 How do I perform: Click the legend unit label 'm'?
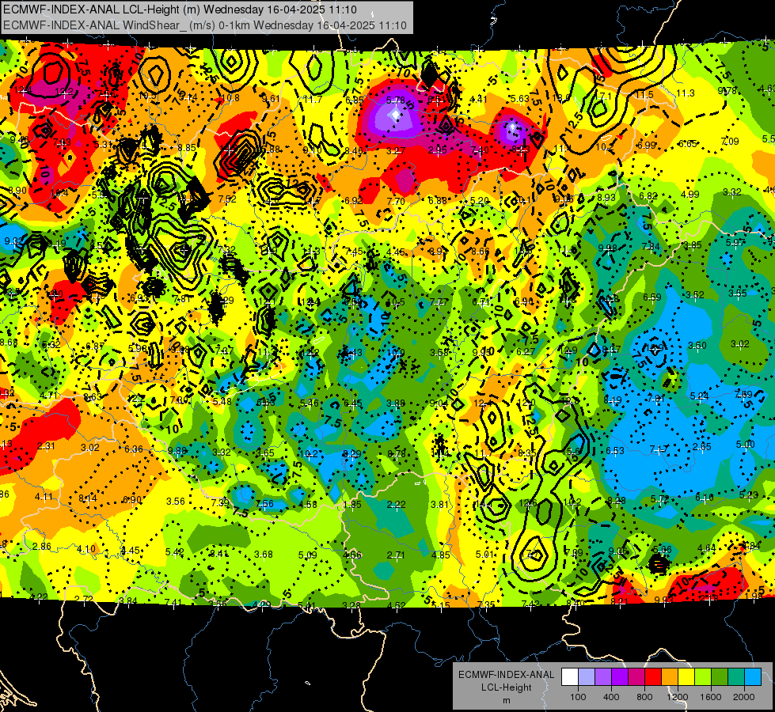pos(506,701)
